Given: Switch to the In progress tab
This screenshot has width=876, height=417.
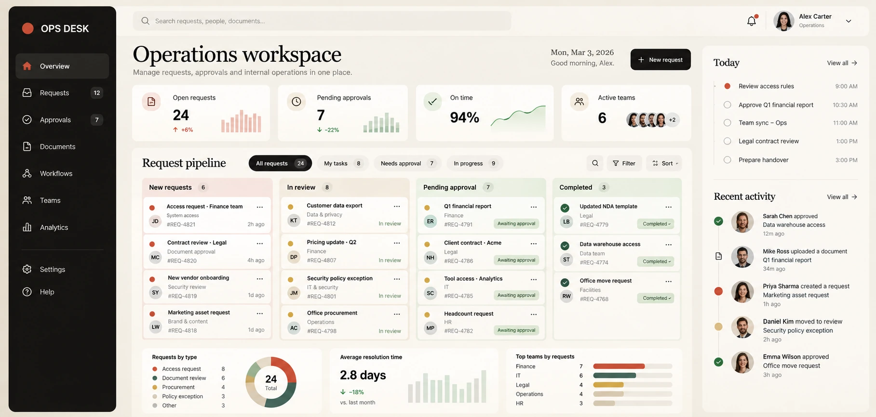Looking at the screenshot, I should tap(475, 163).
